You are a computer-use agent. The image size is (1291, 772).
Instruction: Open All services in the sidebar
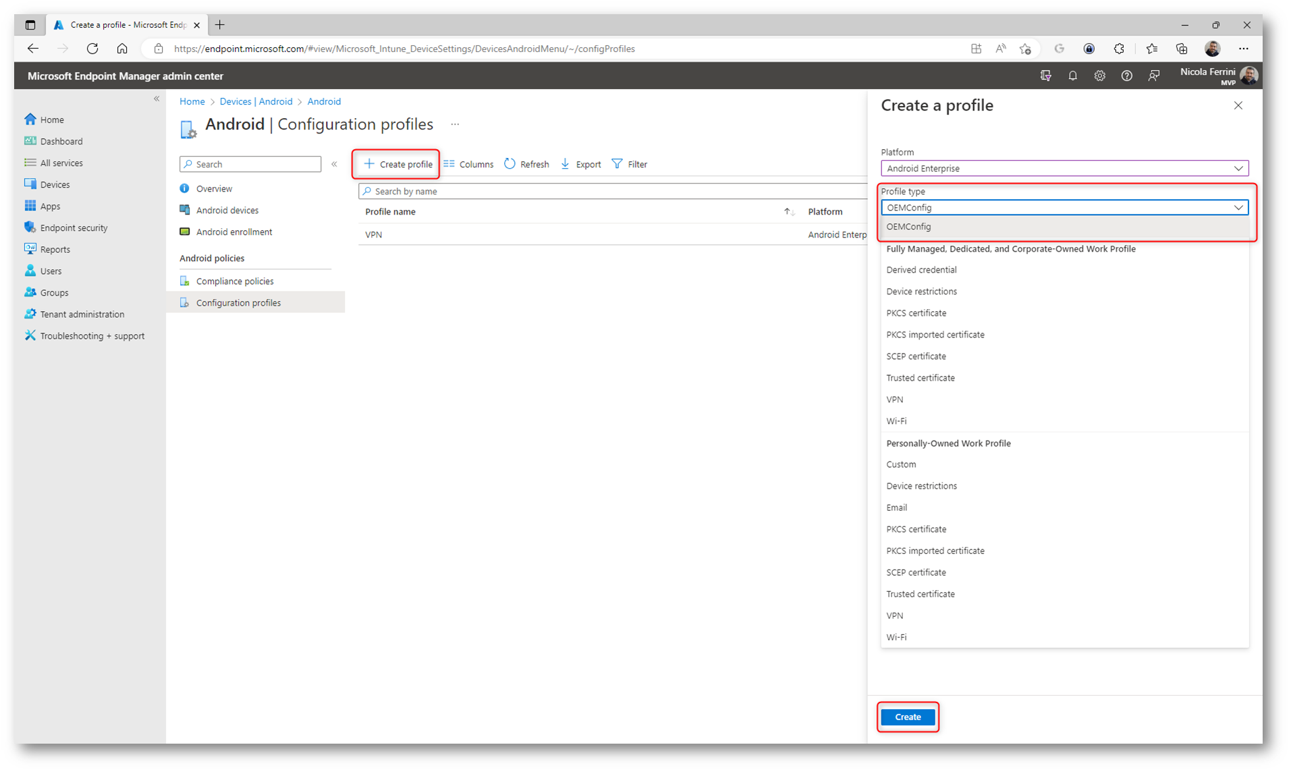coord(53,163)
